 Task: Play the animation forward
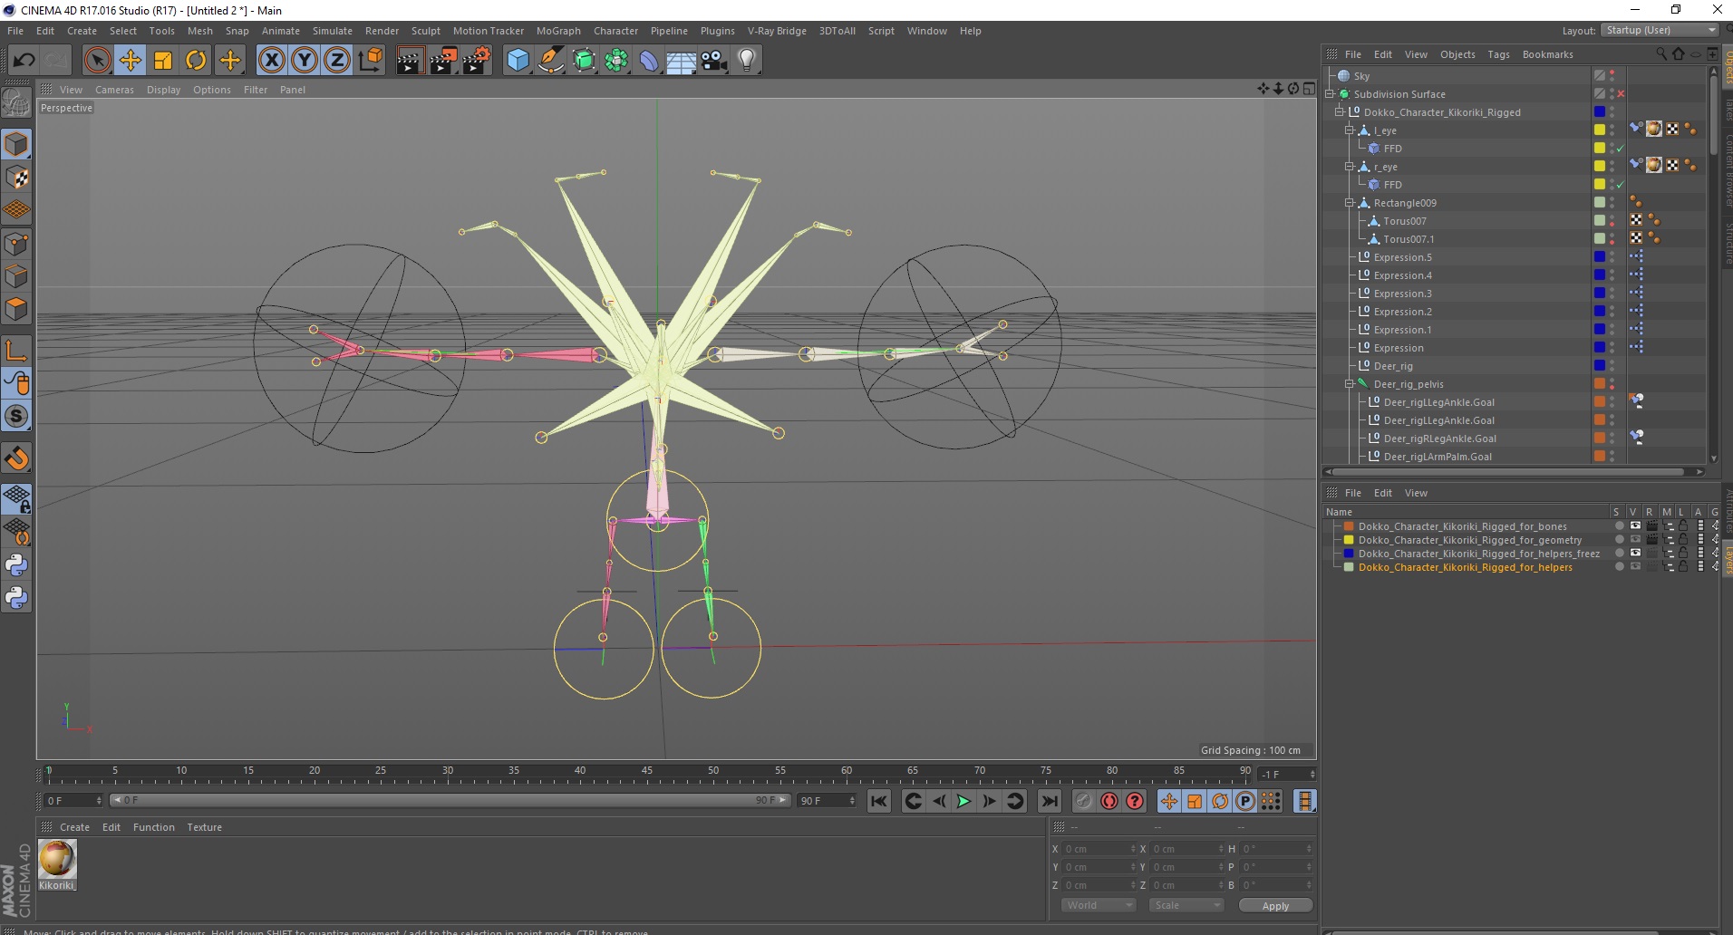point(963,801)
